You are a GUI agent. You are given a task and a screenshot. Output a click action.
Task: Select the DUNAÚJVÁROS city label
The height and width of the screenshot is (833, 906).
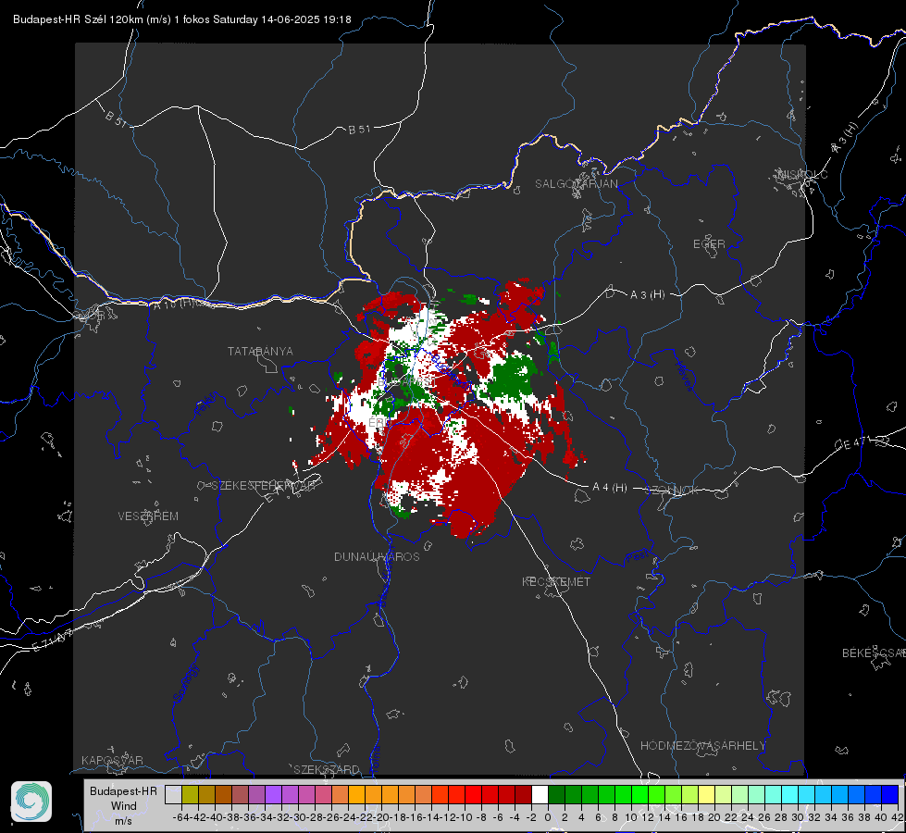point(377,556)
